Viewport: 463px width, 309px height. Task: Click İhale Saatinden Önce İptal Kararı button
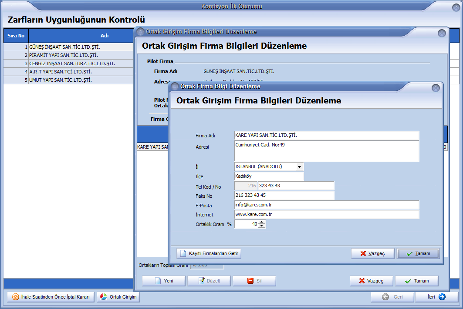click(x=51, y=297)
